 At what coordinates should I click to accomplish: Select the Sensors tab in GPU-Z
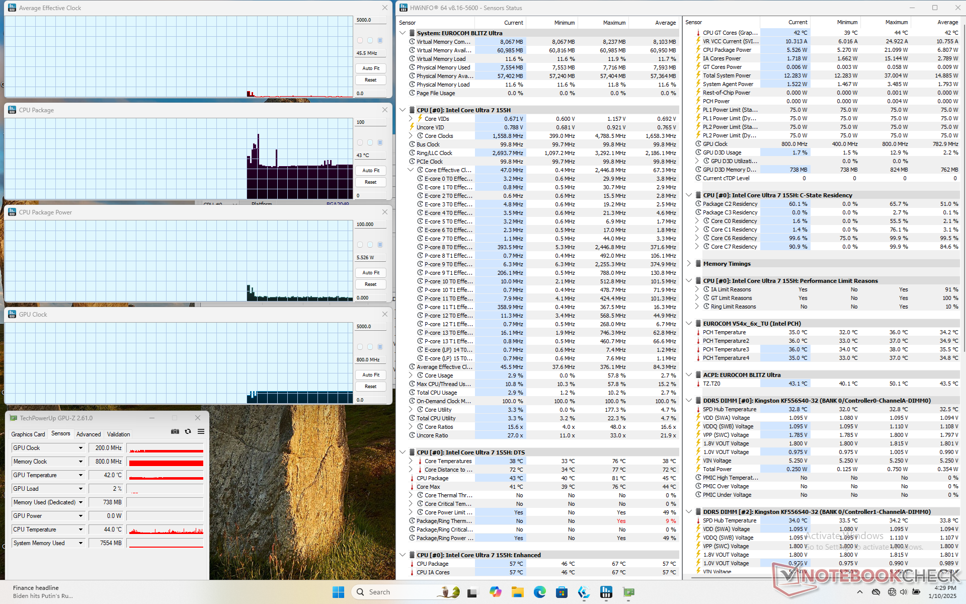coord(61,433)
